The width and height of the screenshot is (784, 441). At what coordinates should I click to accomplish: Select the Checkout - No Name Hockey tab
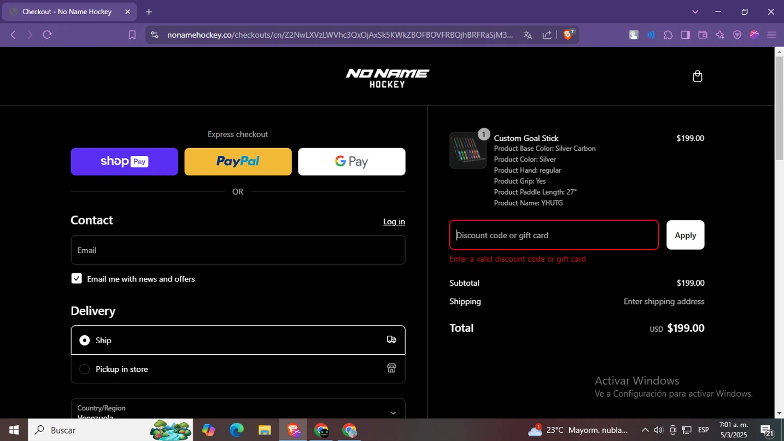[x=70, y=12]
